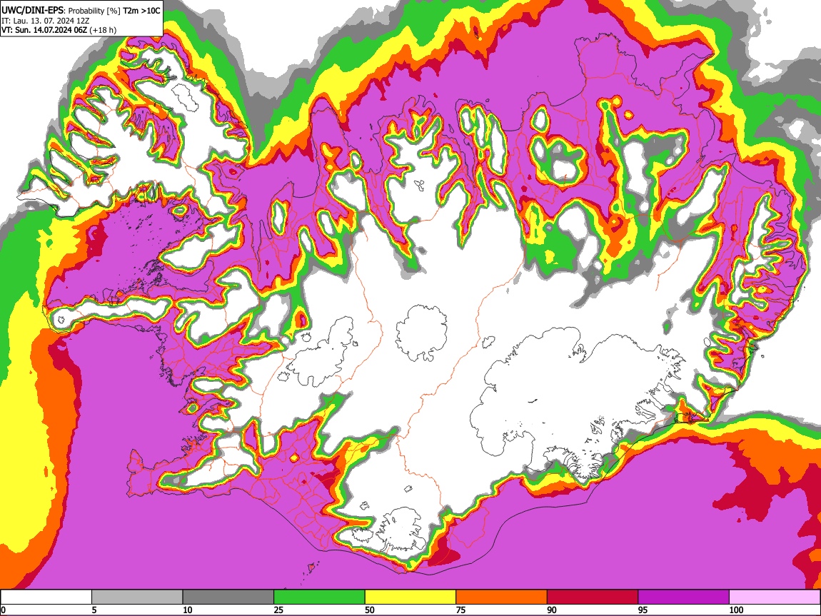The image size is (821, 616).
Task: Click the legend label '75'
Action: (x=460, y=610)
